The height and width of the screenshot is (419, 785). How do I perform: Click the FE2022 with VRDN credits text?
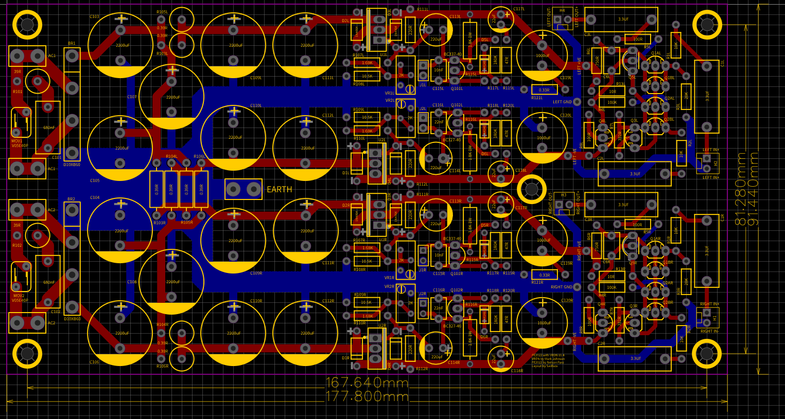[548, 360]
